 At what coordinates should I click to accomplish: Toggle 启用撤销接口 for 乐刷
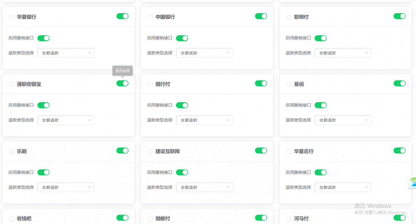(44, 172)
